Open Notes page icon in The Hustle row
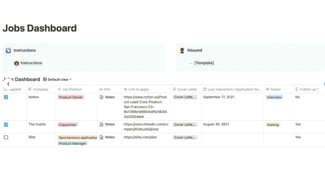 point(102,124)
